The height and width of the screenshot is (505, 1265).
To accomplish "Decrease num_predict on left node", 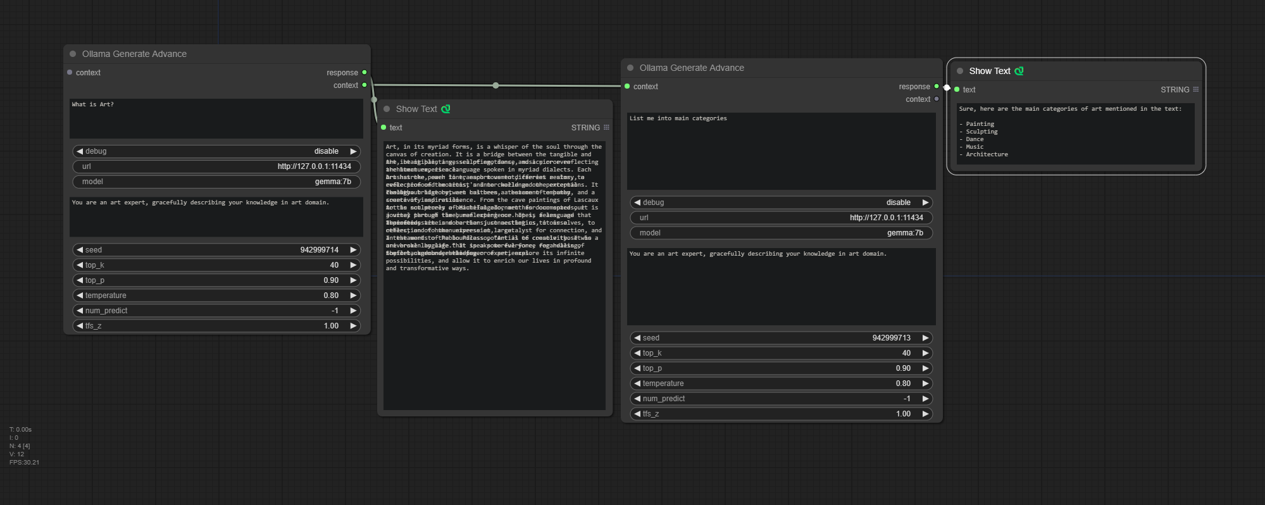I will (80, 311).
